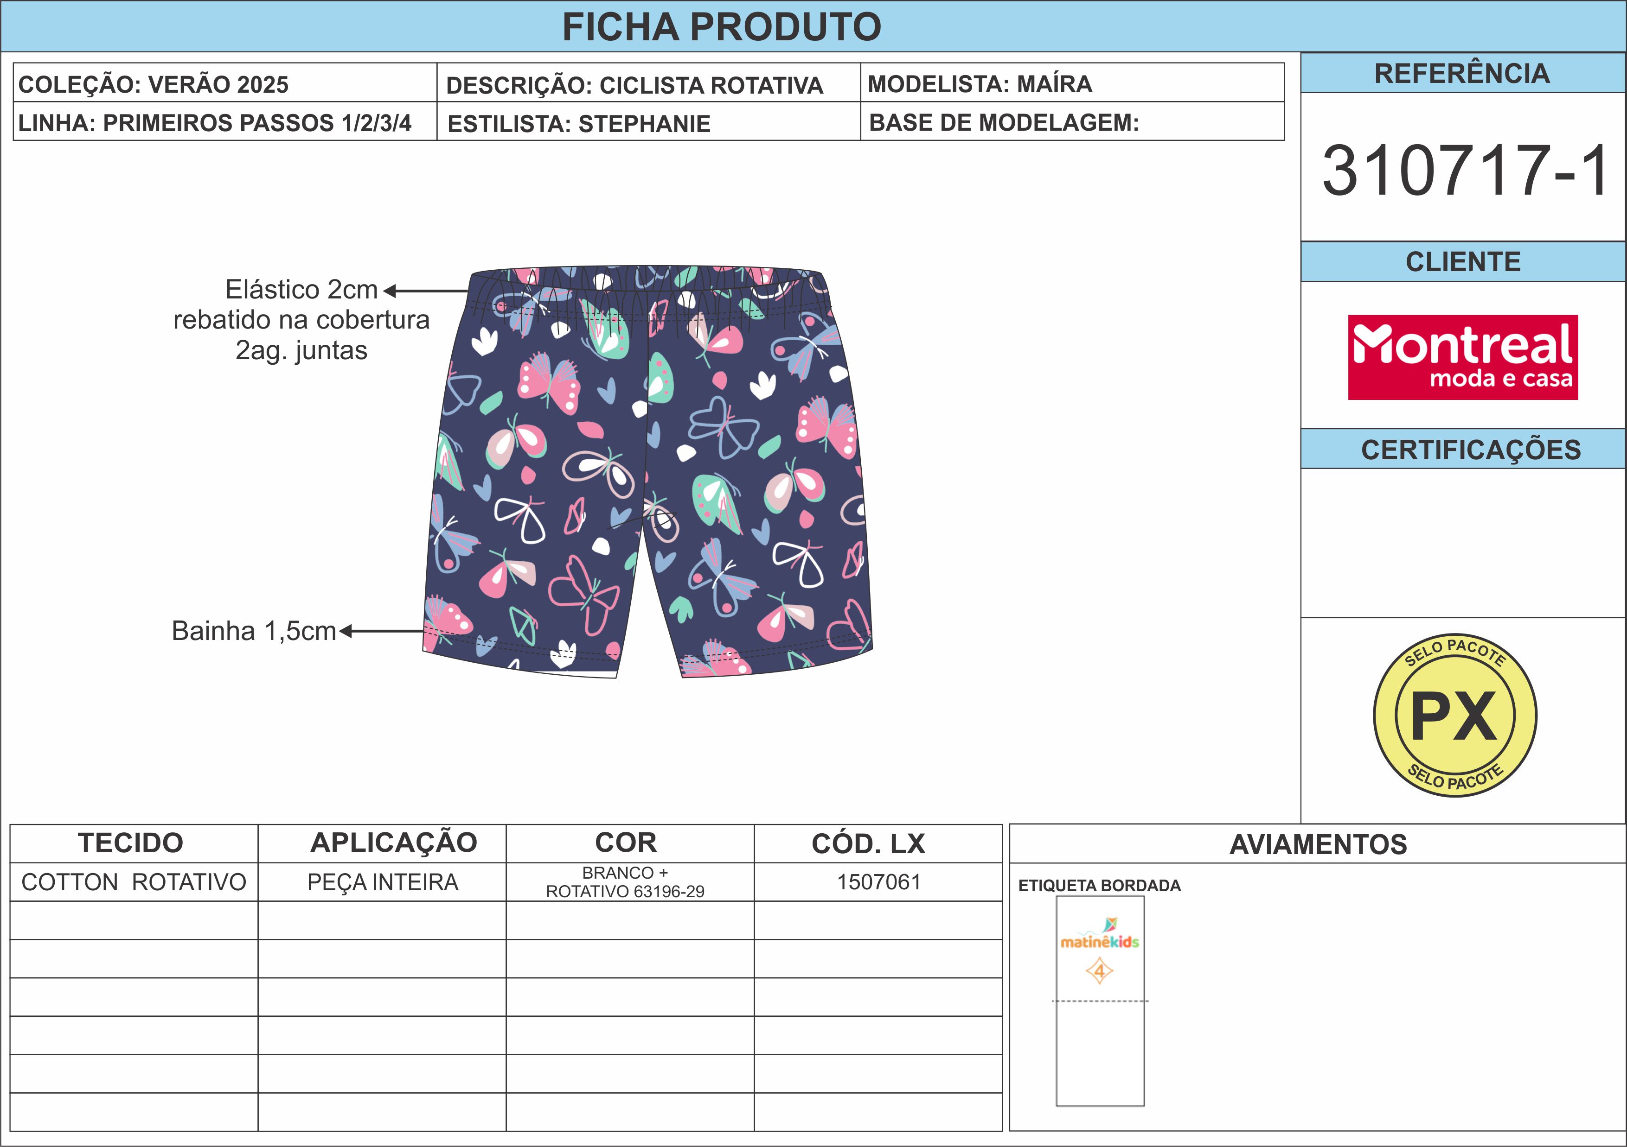Click the PX Selo Pacote seal
1627x1147 pixels.
pos(1455,715)
